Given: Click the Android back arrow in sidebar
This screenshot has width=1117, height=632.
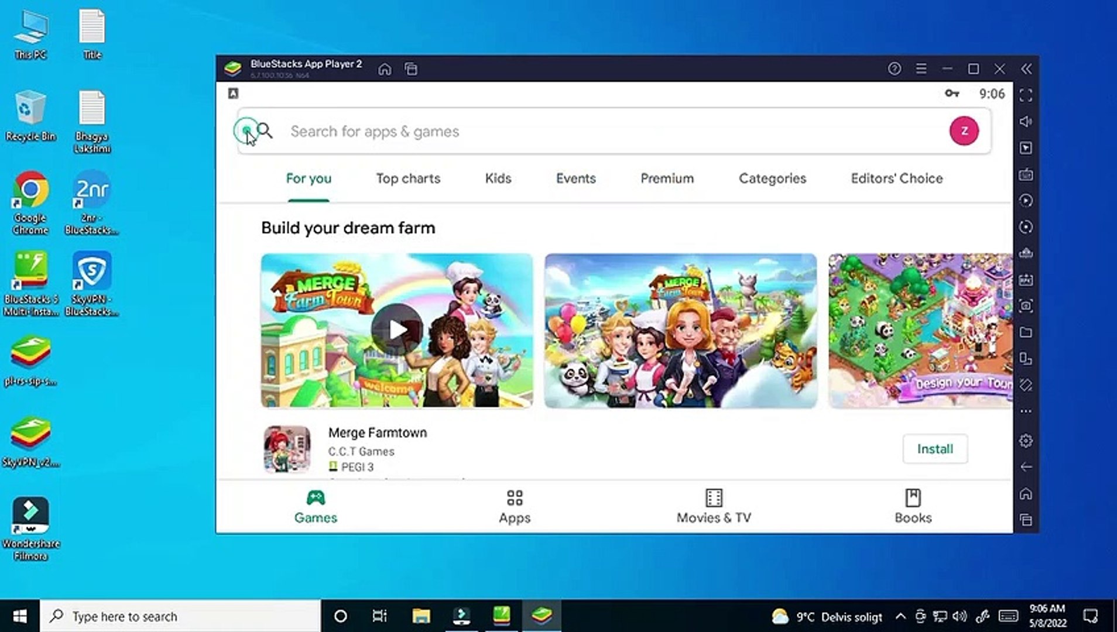Looking at the screenshot, I should point(1026,467).
